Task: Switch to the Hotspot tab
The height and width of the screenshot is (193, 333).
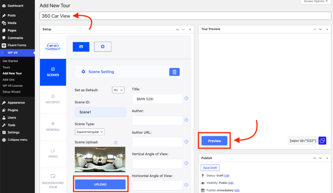Action: point(53,99)
